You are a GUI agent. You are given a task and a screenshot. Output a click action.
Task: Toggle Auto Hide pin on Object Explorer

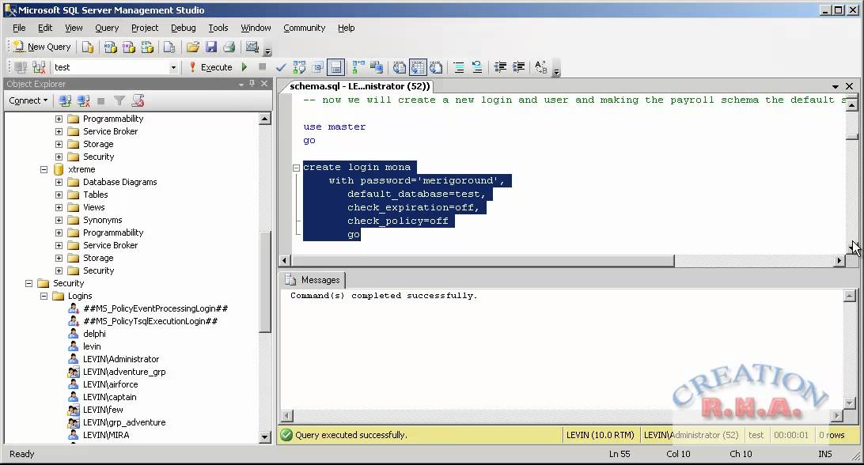click(252, 84)
